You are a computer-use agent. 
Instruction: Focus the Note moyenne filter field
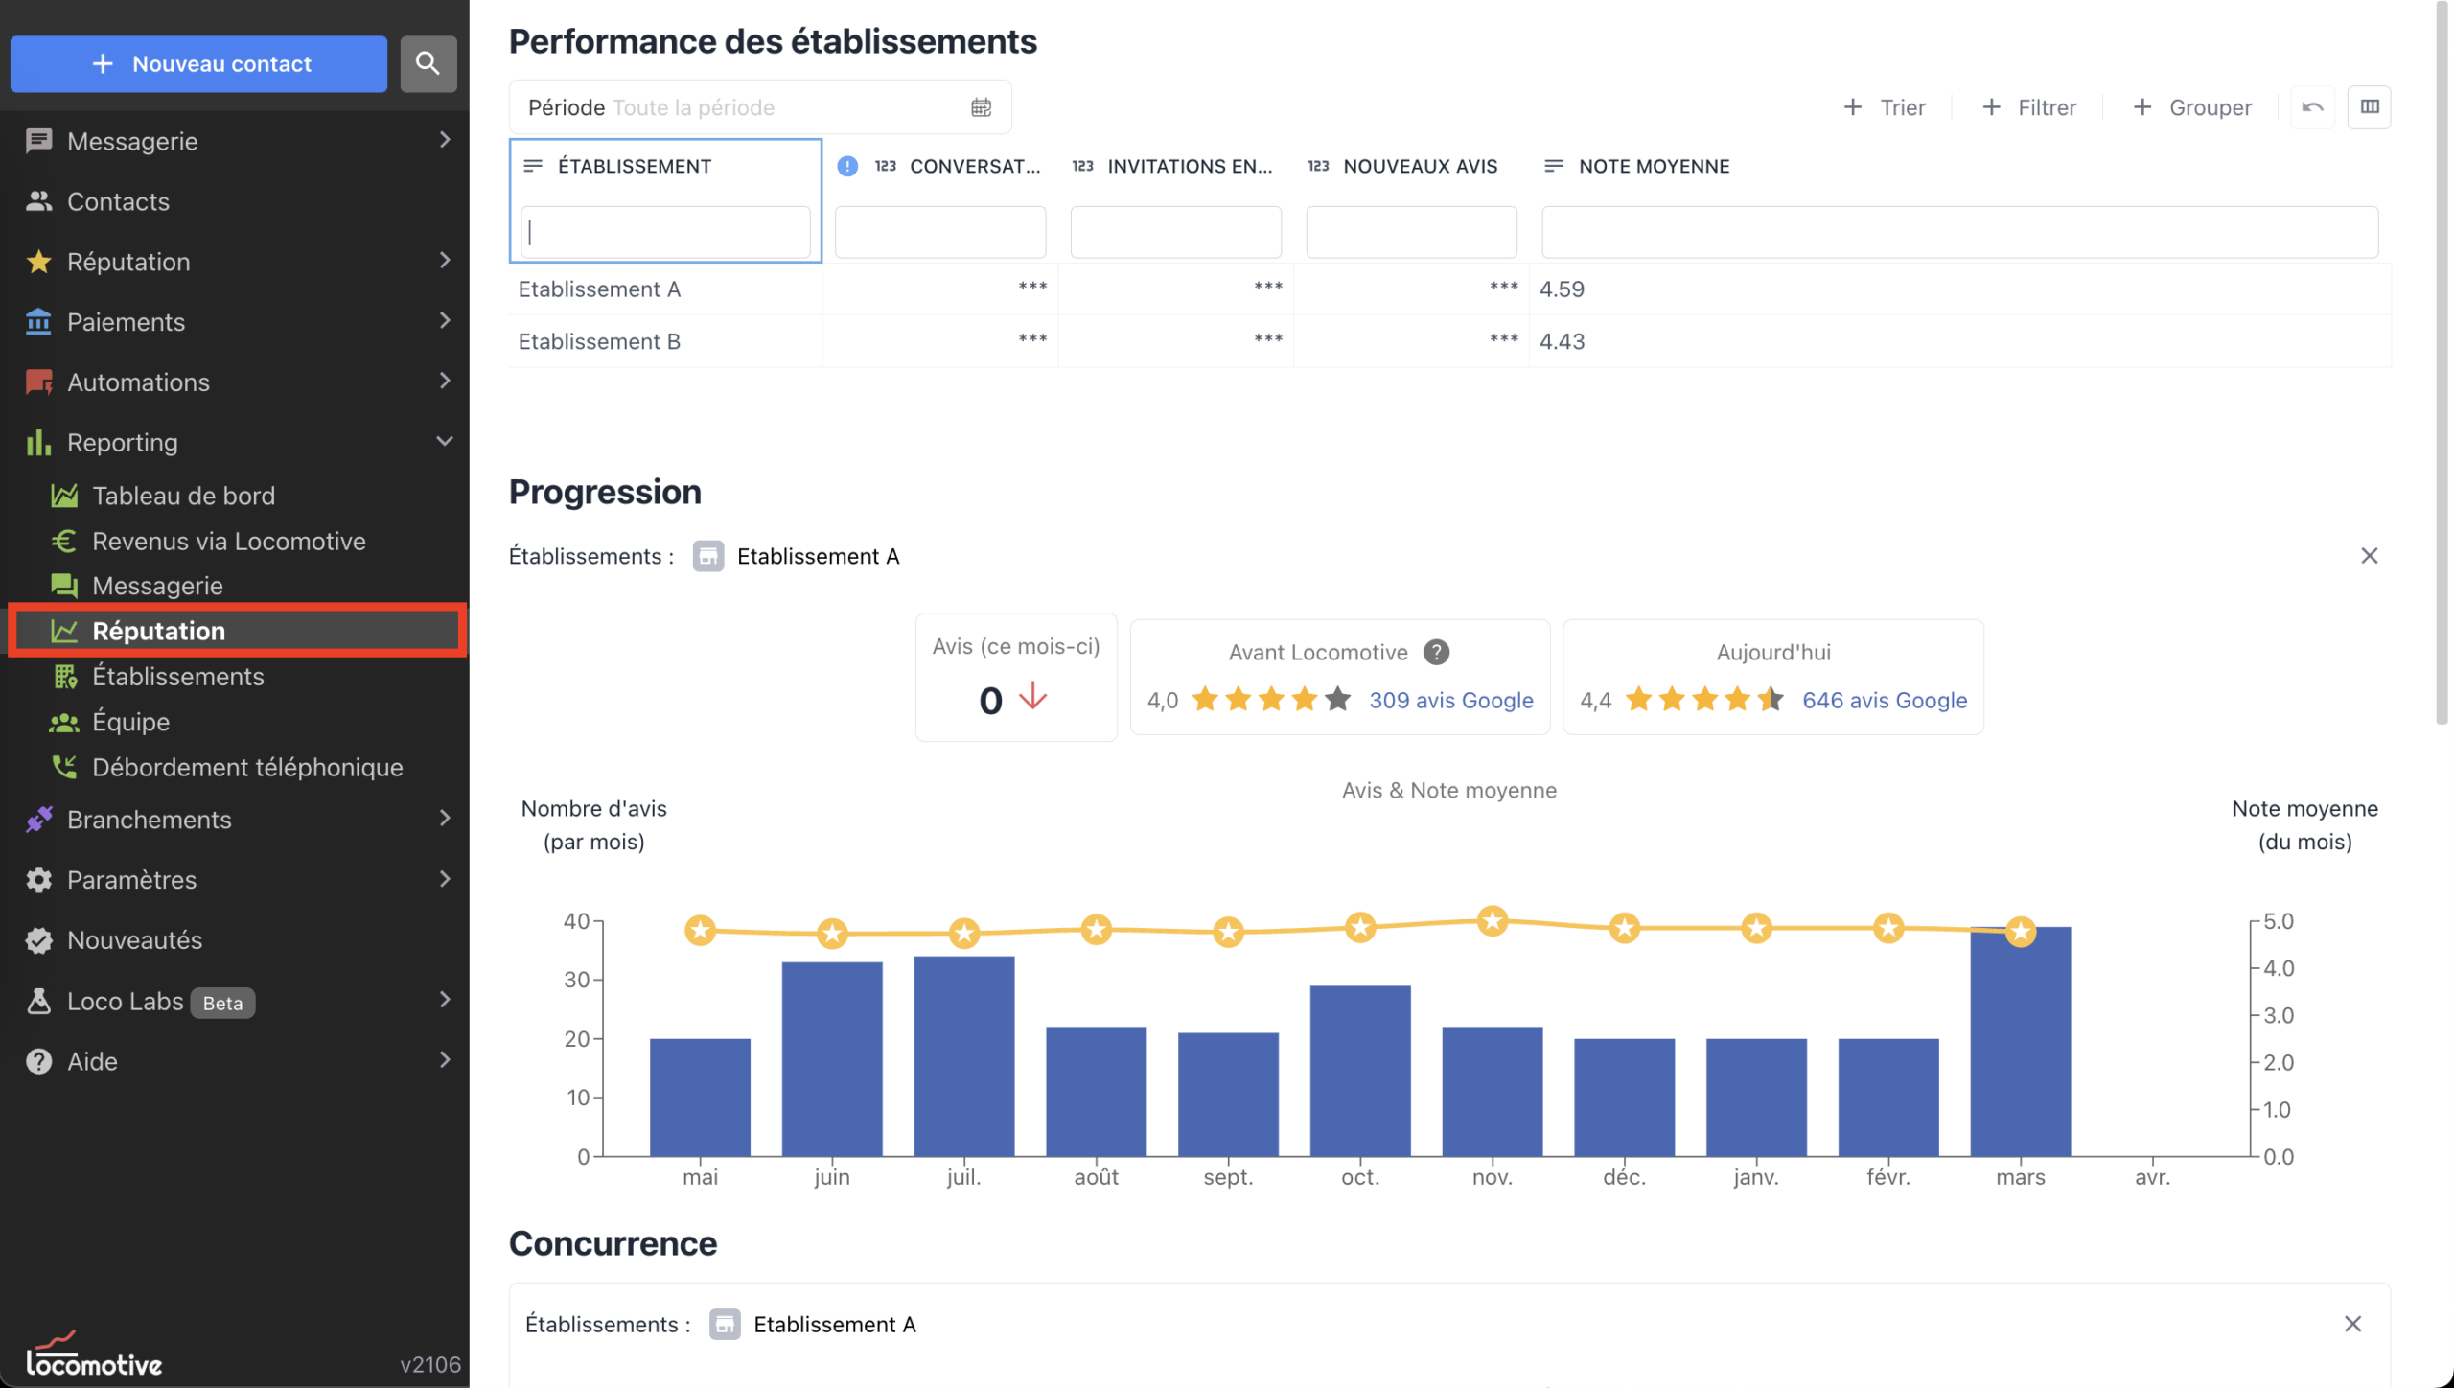1958,232
